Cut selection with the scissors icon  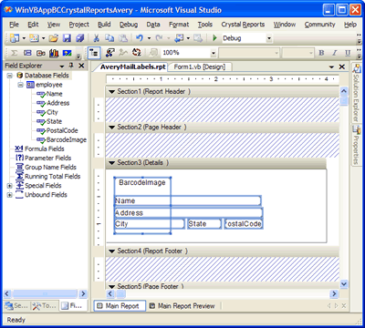[96, 38]
